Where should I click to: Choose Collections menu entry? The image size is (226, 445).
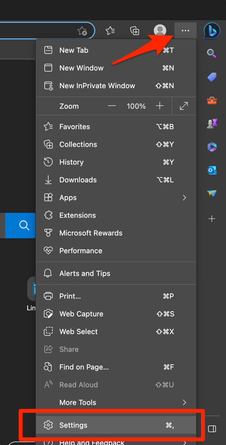click(x=116, y=145)
